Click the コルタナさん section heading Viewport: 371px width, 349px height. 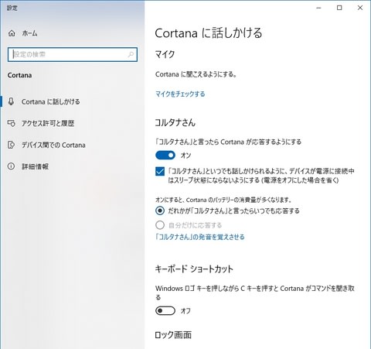coord(175,122)
